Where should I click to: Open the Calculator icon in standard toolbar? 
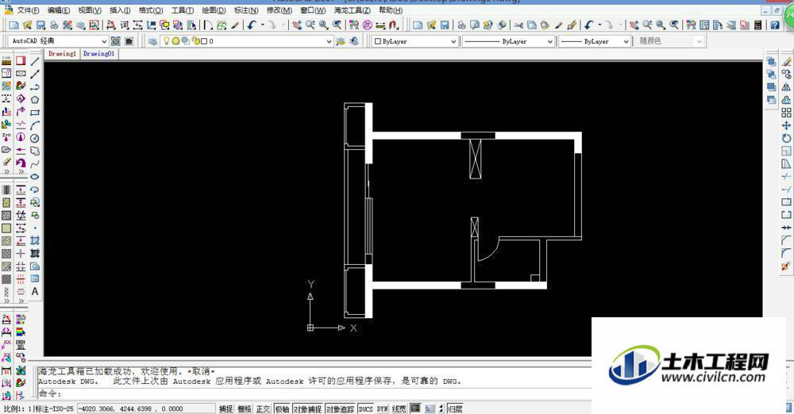[758, 25]
